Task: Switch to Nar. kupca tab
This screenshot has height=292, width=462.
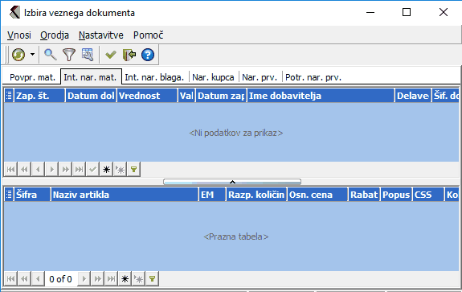Action: 213,77
